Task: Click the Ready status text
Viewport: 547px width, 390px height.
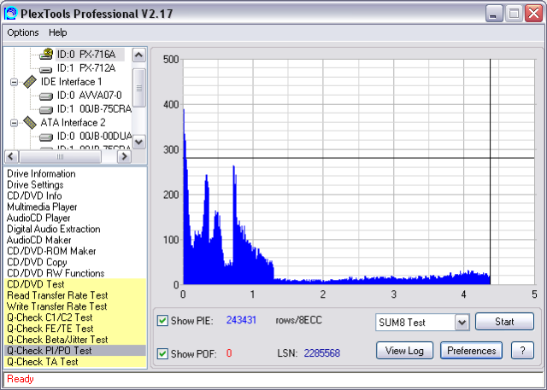Action: [21, 379]
